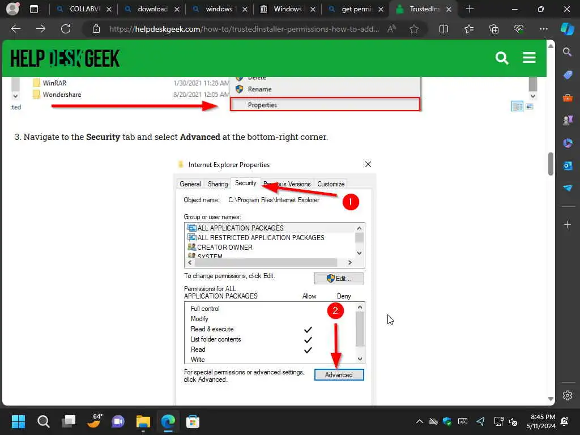Open sidebar settings gear
This screenshot has width=580, height=435.
pos(568,395)
